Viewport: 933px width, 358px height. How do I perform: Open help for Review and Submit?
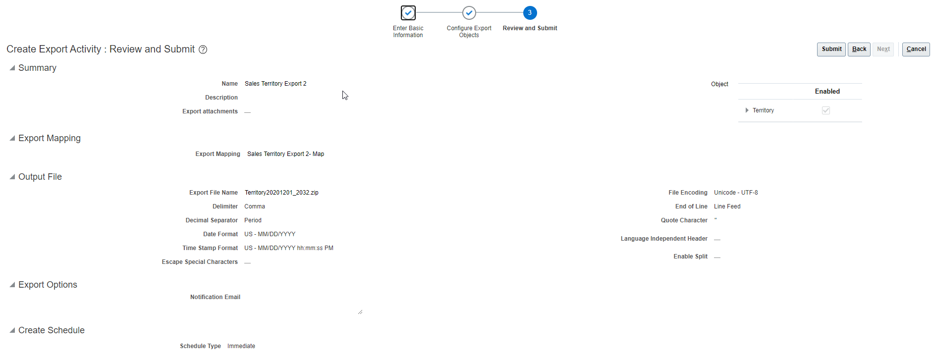[x=203, y=50]
